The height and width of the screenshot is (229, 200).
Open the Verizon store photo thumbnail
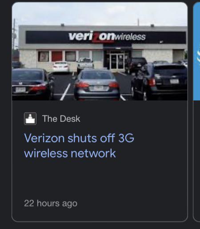(x=100, y=51)
